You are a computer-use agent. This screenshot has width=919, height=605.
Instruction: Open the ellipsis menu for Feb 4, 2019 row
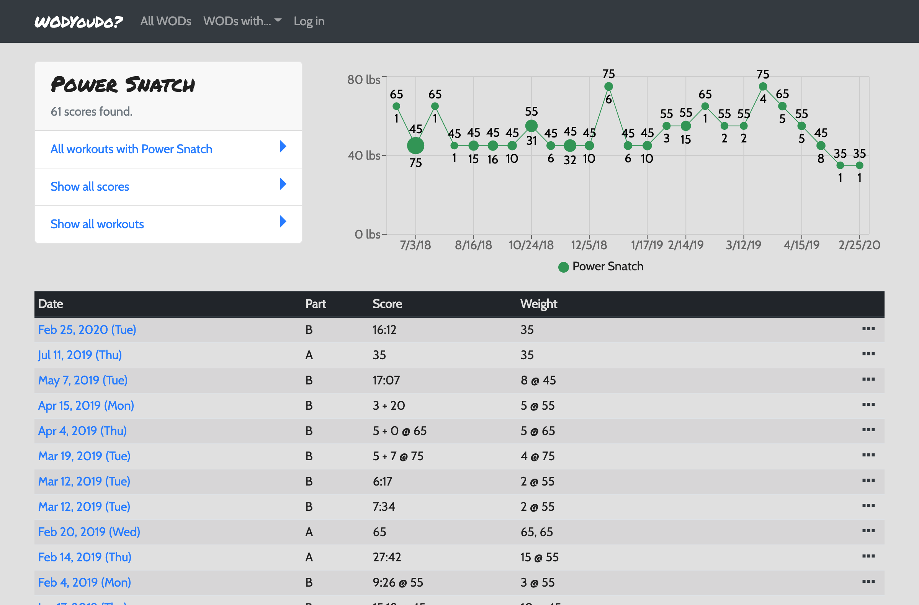tap(868, 581)
